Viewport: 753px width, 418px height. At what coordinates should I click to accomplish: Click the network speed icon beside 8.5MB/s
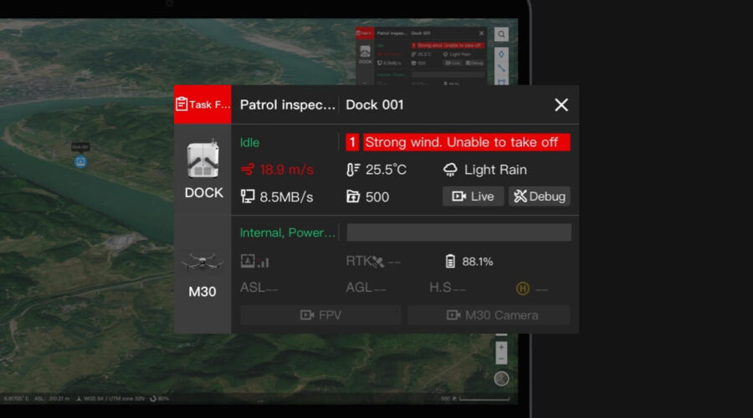coord(247,197)
